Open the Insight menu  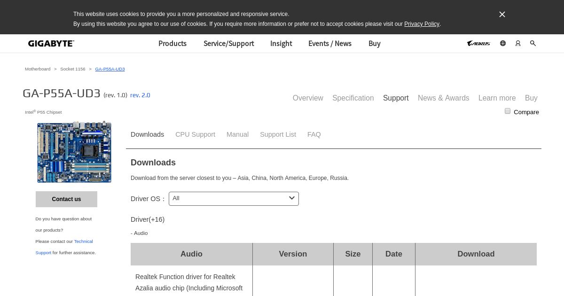(281, 43)
